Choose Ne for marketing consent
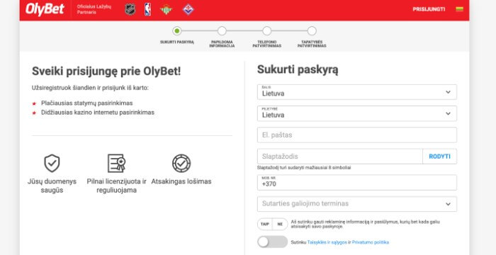This screenshot has height=255, width=496. tap(280, 224)
